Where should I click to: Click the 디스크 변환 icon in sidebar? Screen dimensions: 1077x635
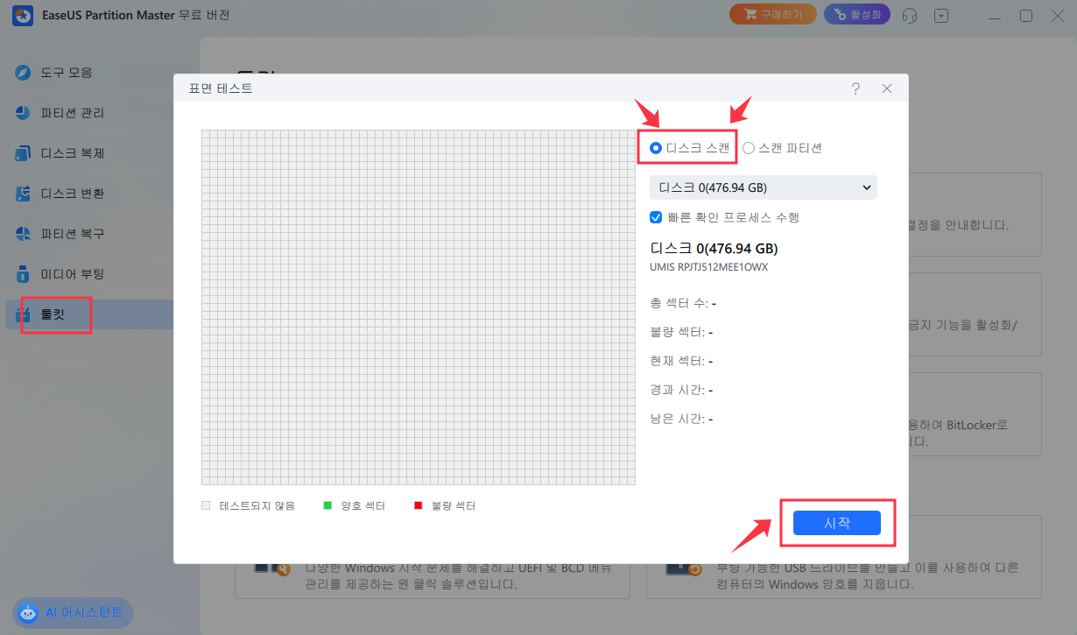tap(24, 194)
